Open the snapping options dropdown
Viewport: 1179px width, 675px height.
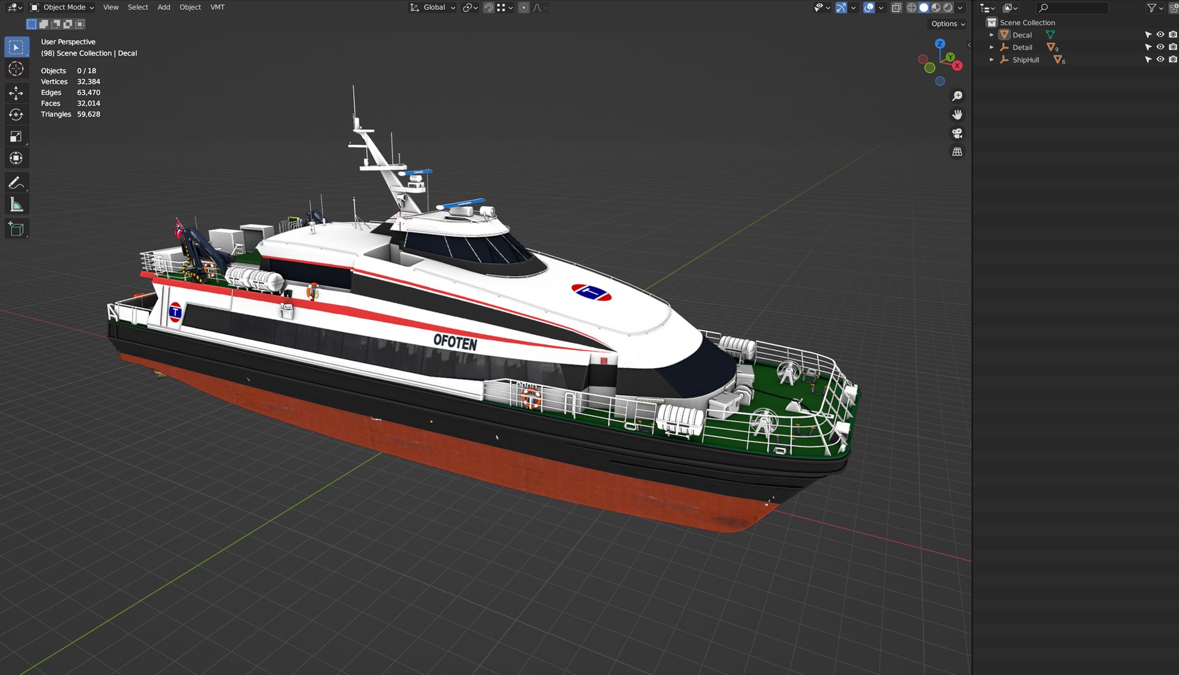click(504, 7)
